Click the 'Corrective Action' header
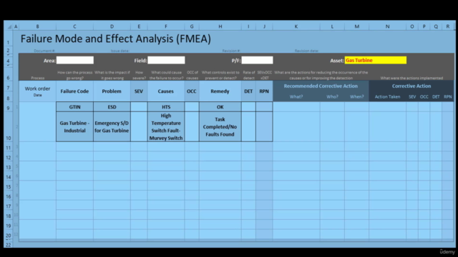The image size is (458, 257). pyautogui.click(x=411, y=86)
